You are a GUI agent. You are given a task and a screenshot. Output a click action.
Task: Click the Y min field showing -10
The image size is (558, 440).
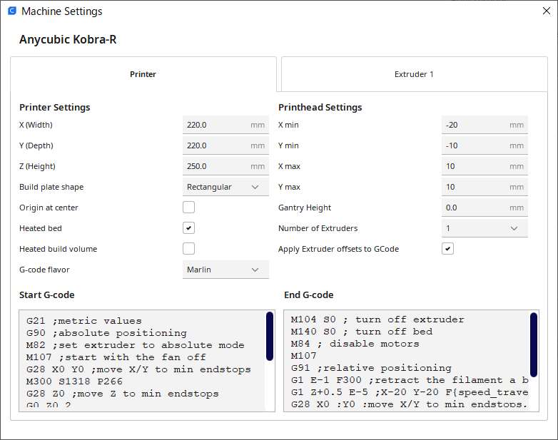point(485,145)
